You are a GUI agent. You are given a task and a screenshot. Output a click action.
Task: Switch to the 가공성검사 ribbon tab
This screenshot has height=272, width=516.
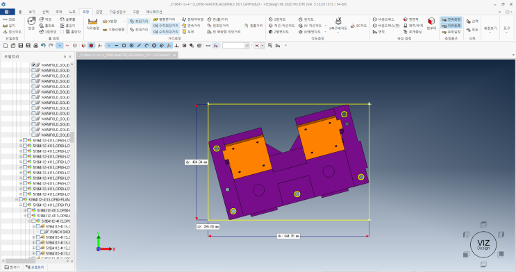(117, 12)
